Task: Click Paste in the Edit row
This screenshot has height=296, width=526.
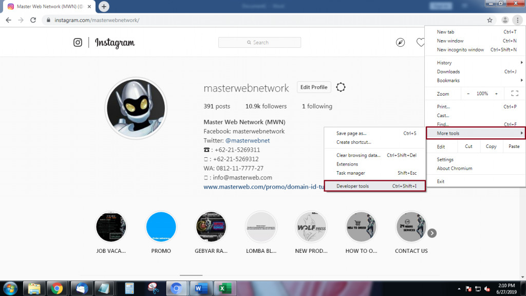Action: (x=514, y=146)
